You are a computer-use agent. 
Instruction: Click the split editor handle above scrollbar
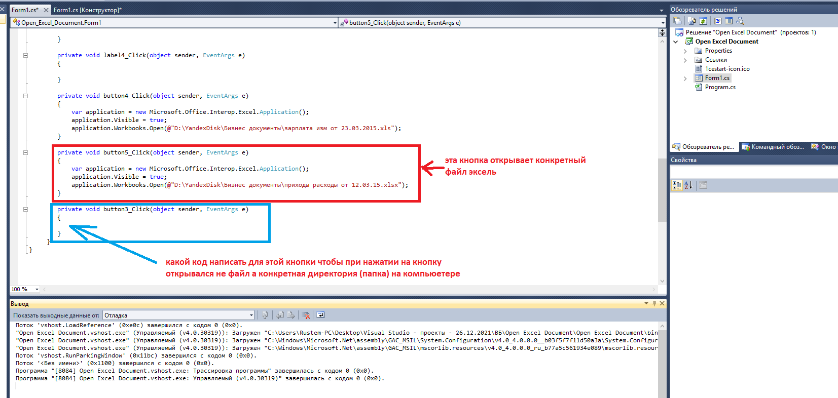coord(662,32)
